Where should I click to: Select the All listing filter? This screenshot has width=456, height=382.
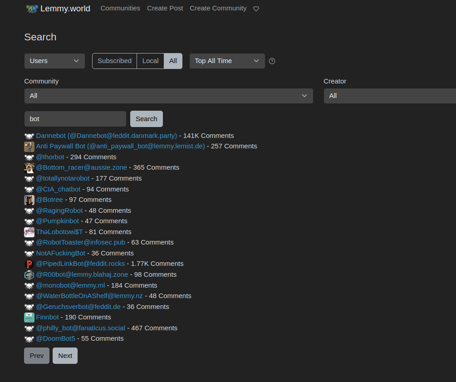click(x=173, y=61)
